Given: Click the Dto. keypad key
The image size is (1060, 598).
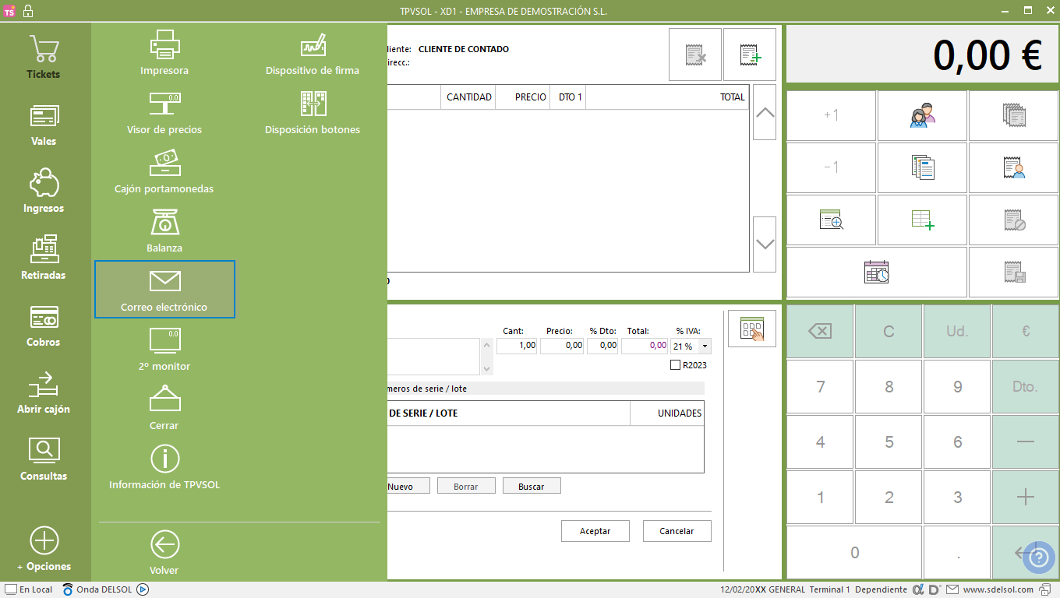Looking at the screenshot, I should point(1026,386).
